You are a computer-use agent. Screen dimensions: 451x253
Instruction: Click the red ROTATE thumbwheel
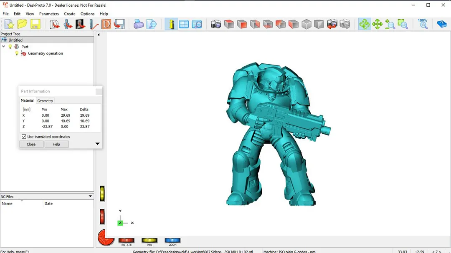click(127, 240)
